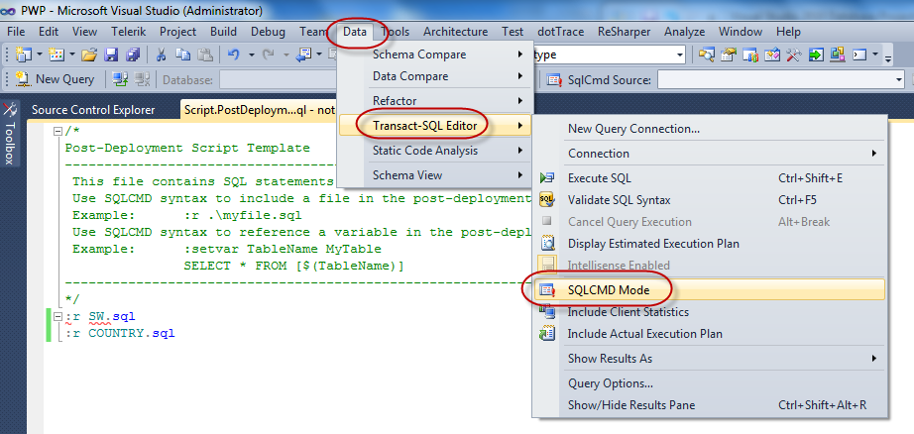
Task: Click the Save All icon
Action: [133, 54]
